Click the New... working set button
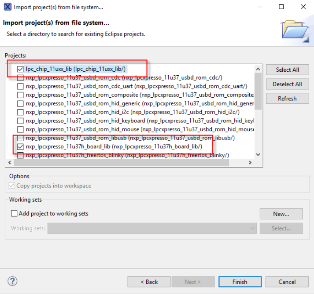314x294 pixels. pyautogui.click(x=281, y=214)
